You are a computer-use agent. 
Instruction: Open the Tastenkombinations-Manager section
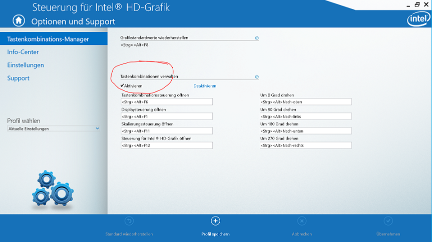pos(54,39)
